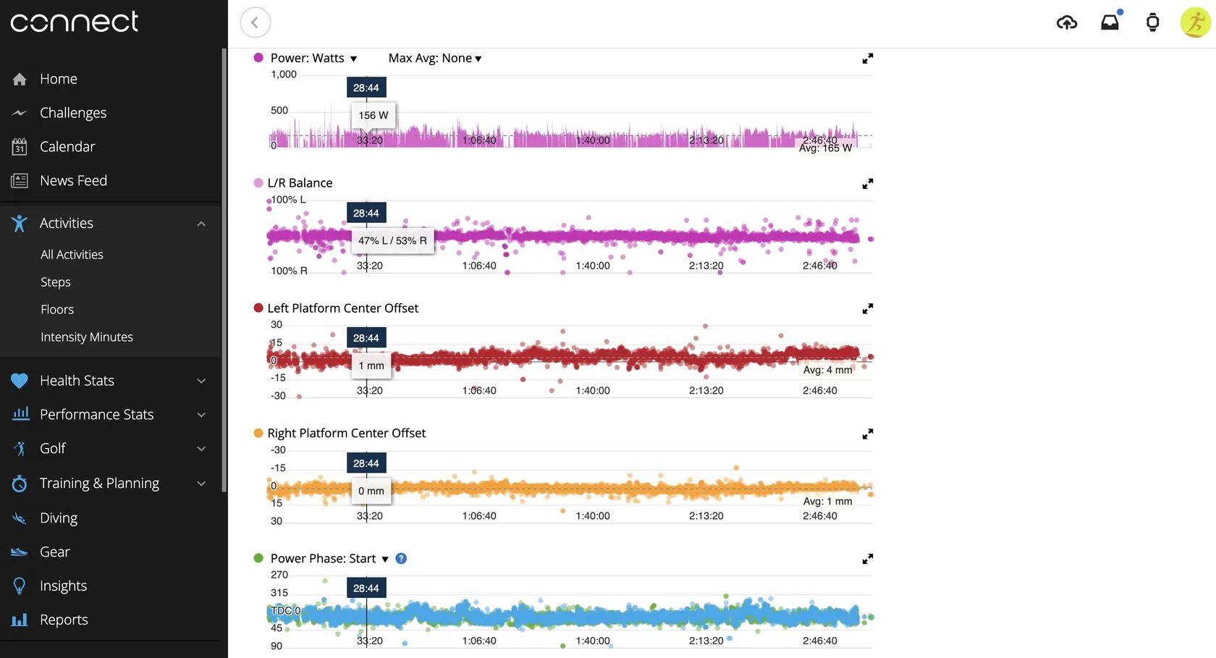Click the back arrow button
The width and height of the screenshot is (1216, 658).
[255, 22]
